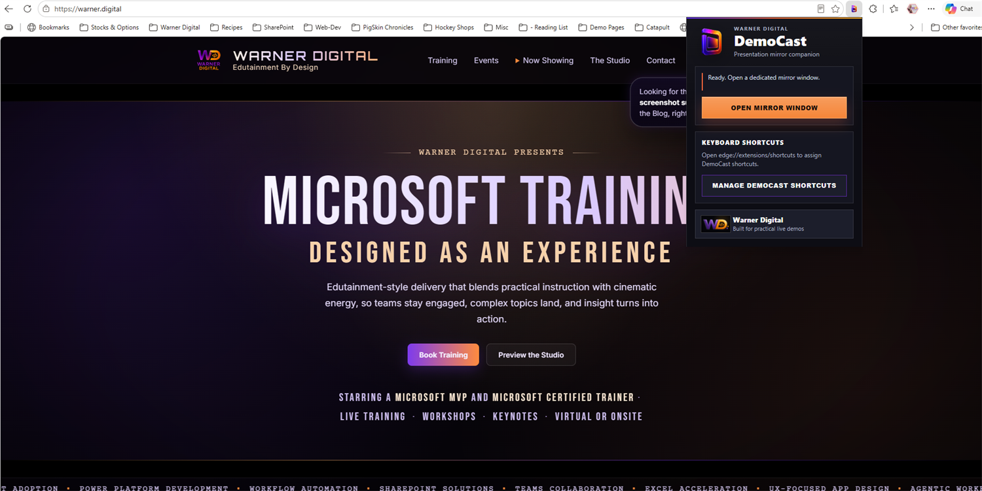Open the Copilot Chat button

click(960, 9)
